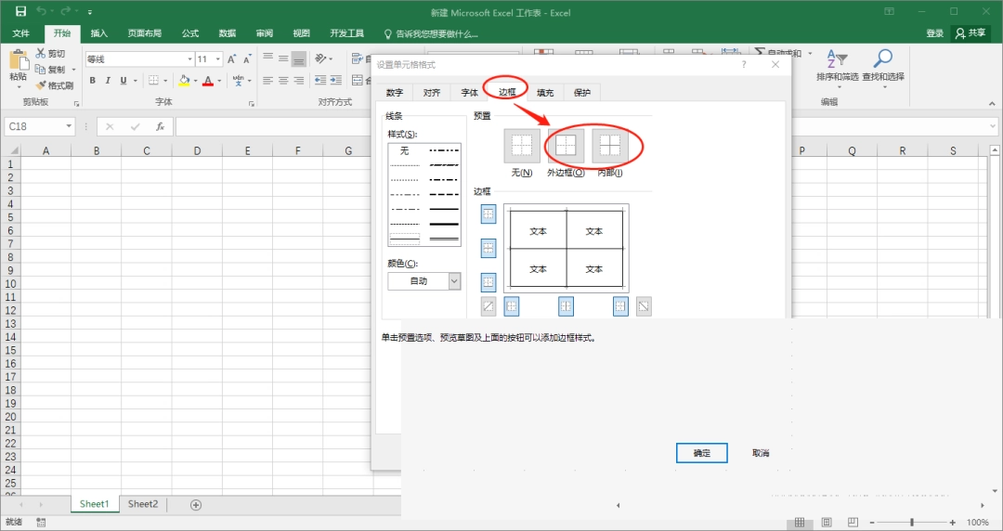Apply underline with the U button
This screenshot has width=1003, height=531.
124,81
